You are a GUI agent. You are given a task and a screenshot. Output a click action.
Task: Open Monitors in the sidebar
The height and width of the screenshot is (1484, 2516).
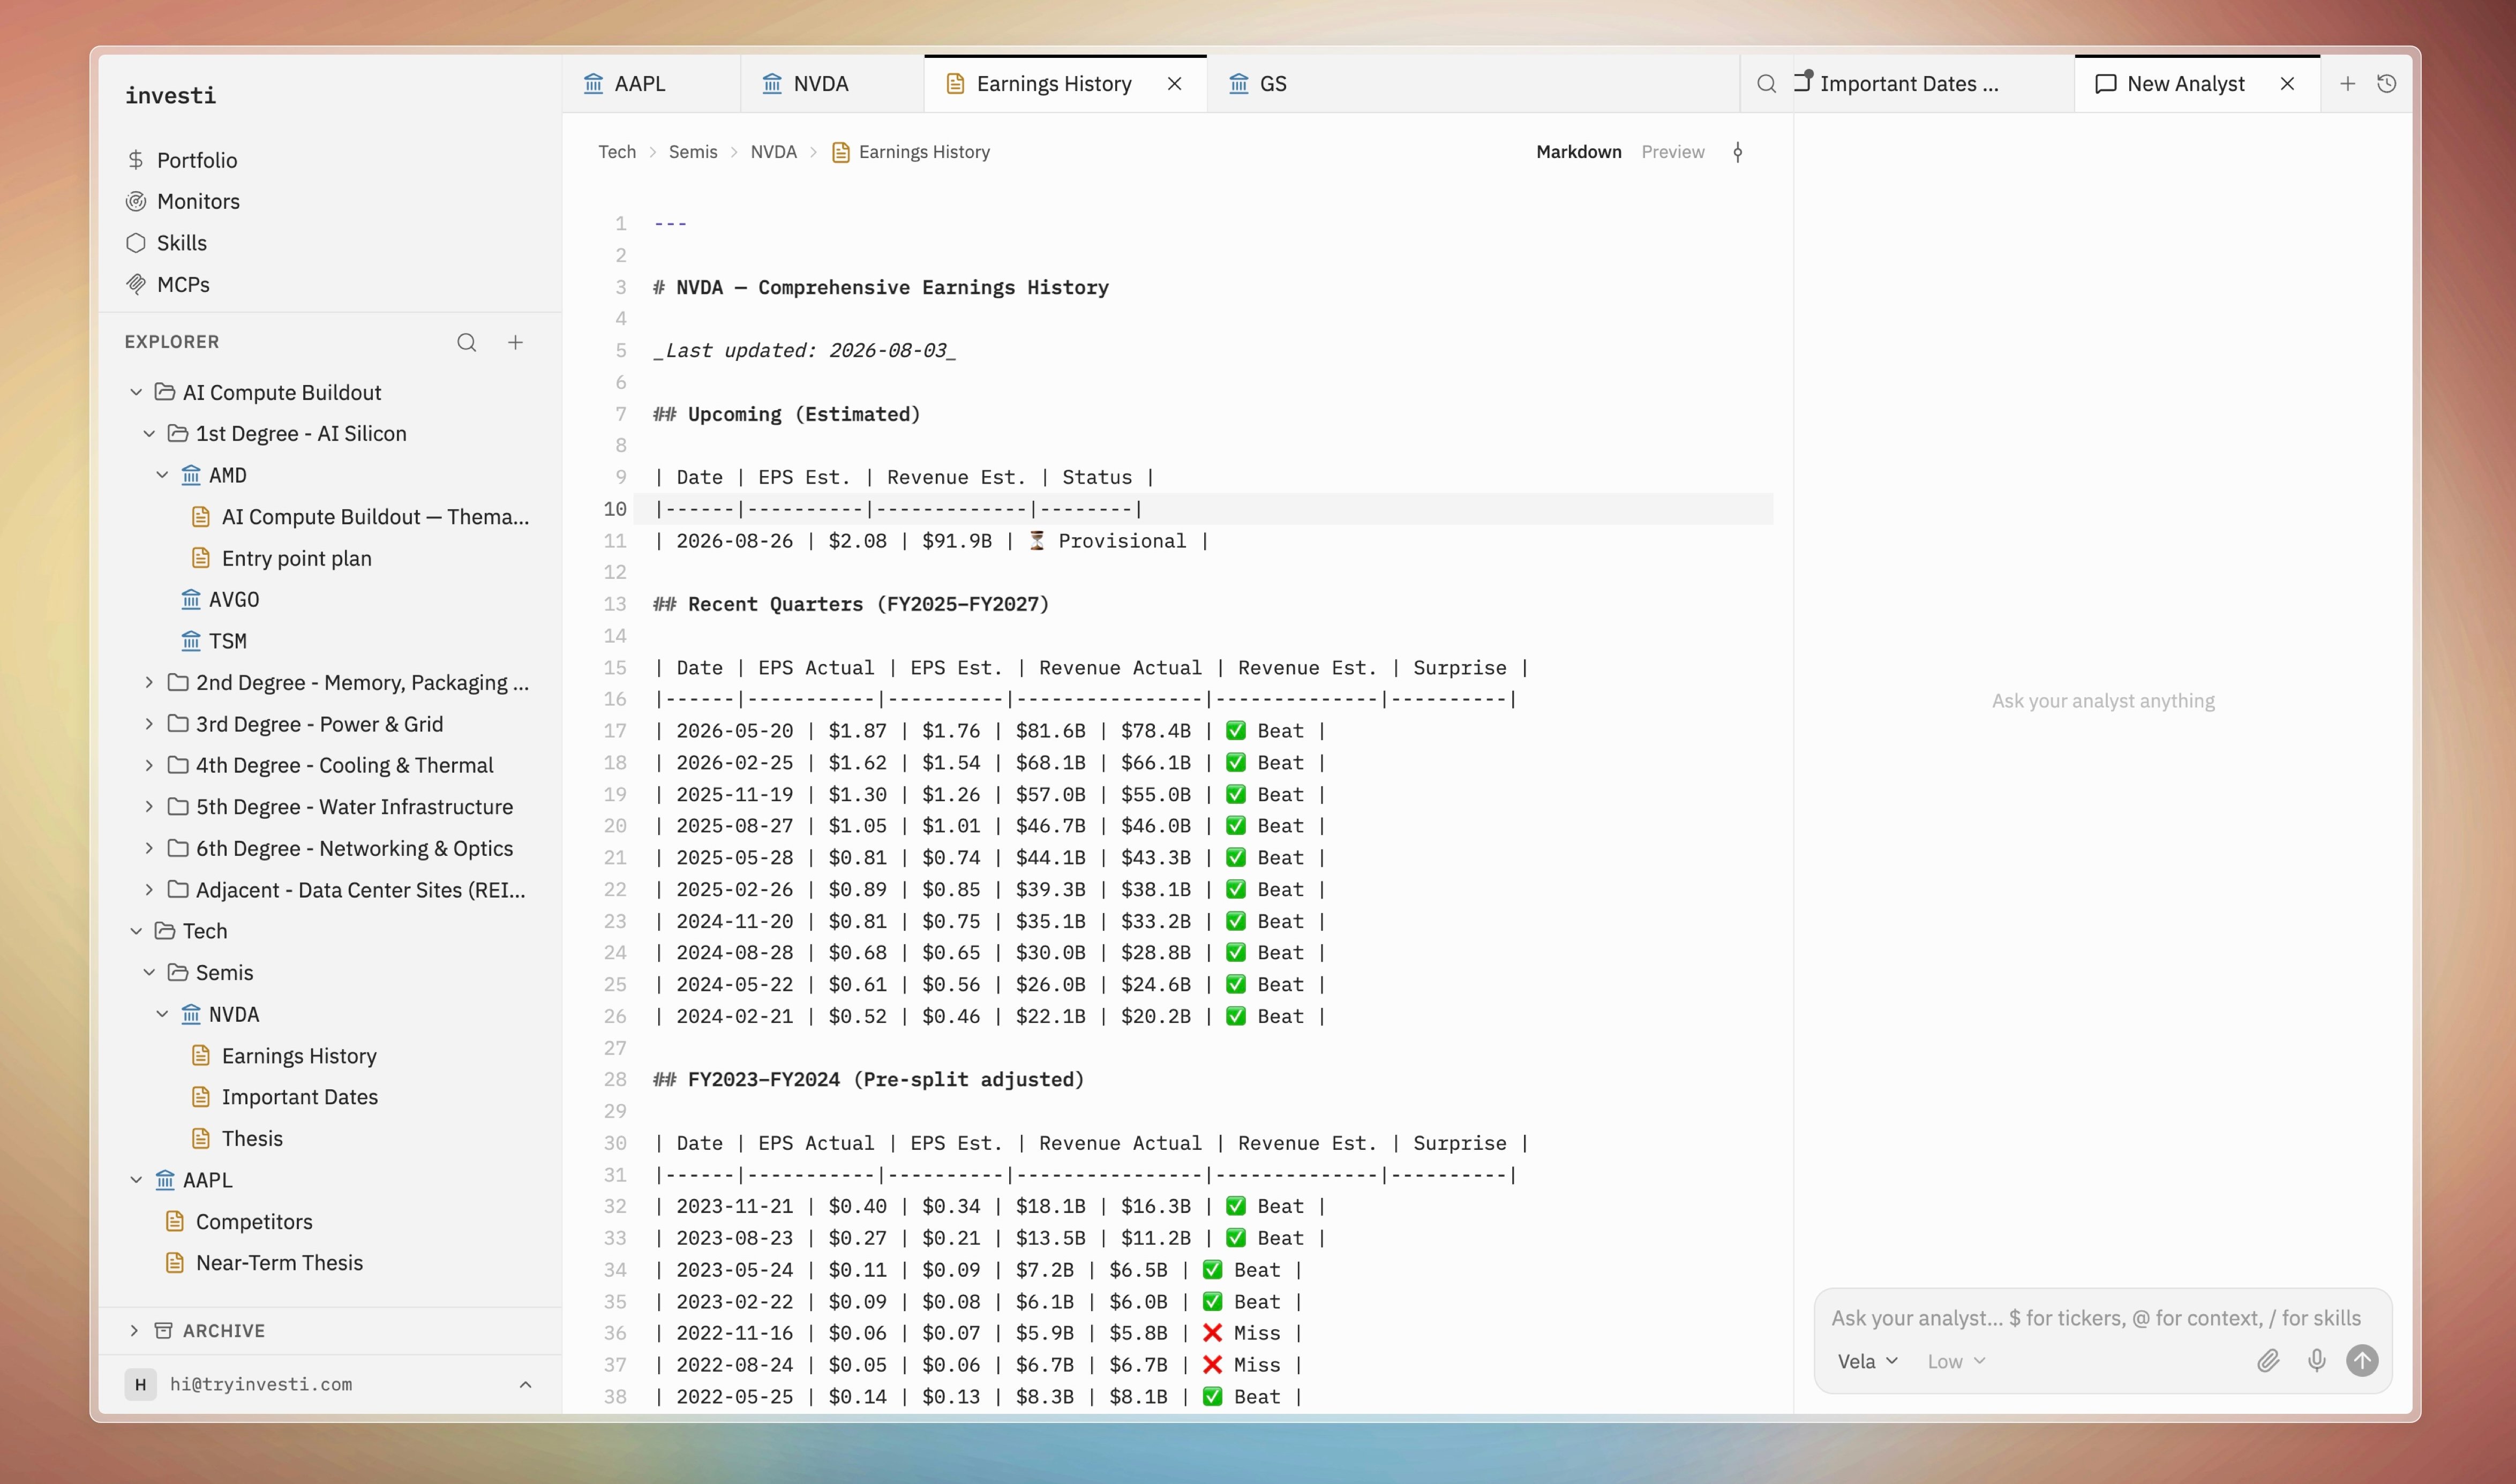pos(183,201)
